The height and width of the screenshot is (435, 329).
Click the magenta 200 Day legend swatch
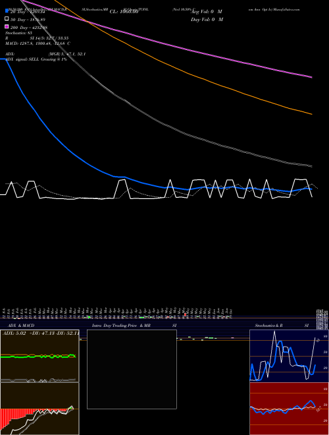coord(7,26)
